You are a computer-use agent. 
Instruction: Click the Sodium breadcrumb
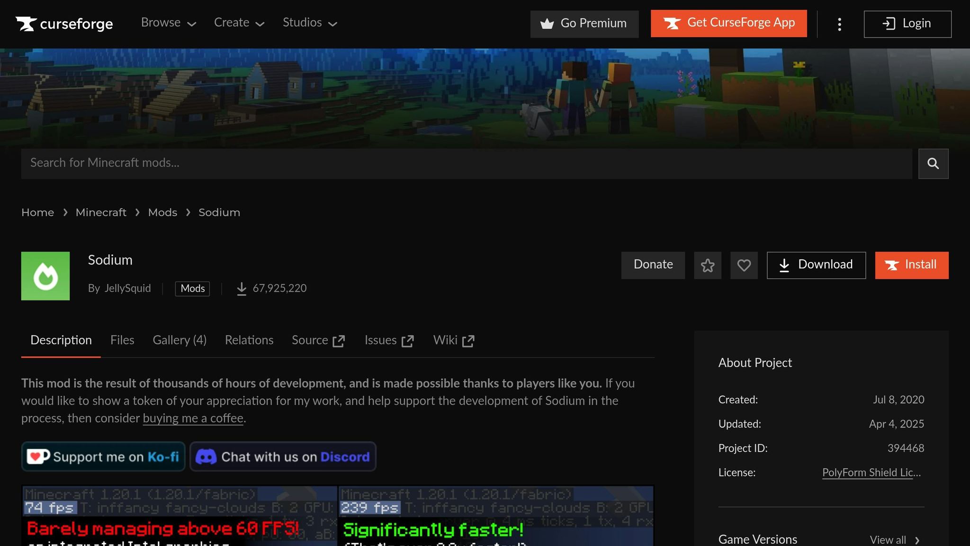pos(219,212)
